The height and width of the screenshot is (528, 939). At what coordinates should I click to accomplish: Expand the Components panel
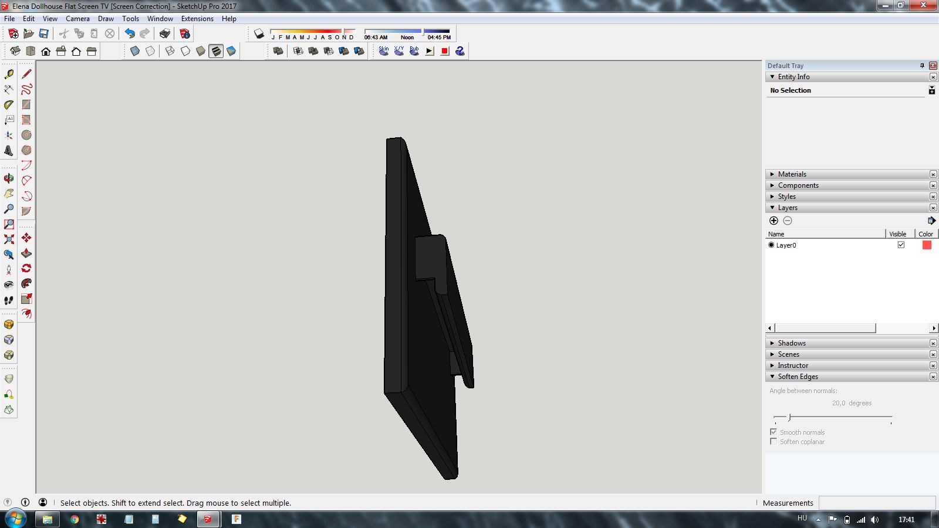tap(772, 185)
